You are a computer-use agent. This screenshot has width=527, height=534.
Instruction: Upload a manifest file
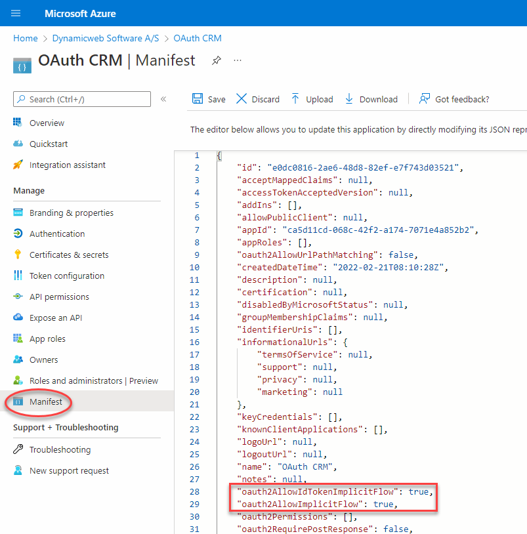coord(312,99)
